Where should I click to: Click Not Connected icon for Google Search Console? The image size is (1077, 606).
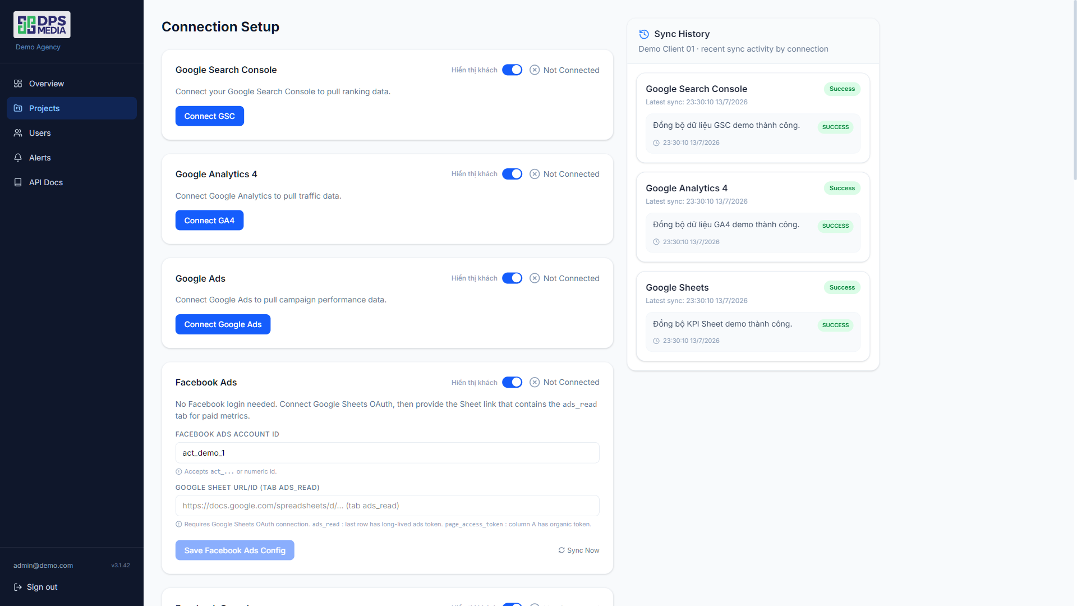click(x=535, y=70)
